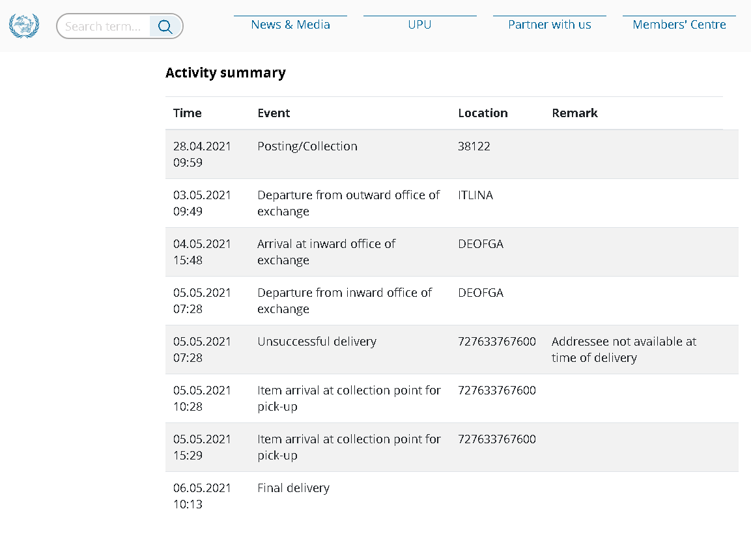Image resolution: width=751 pixels, height=537 pixels.
Task: Click the Remark column header
Action: click(x=574, y=113)
